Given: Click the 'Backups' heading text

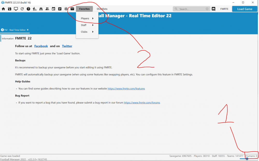Looking at the screenshot, I should 20,60.
